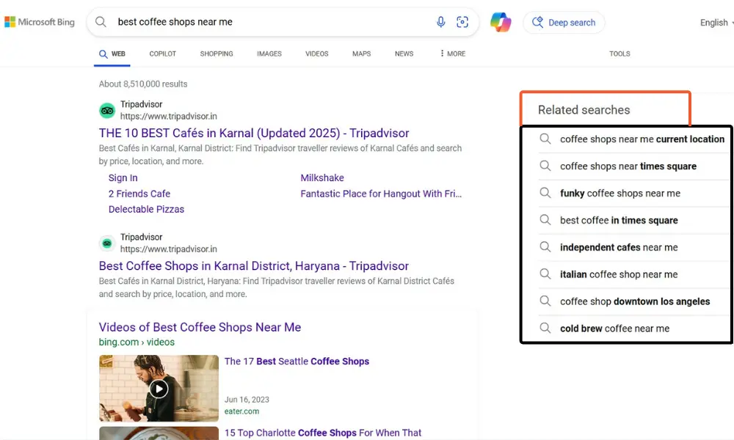Screen dimensions: 734x440
Task: Open the 'Sign In' sitelink
Action: [123, 177]
